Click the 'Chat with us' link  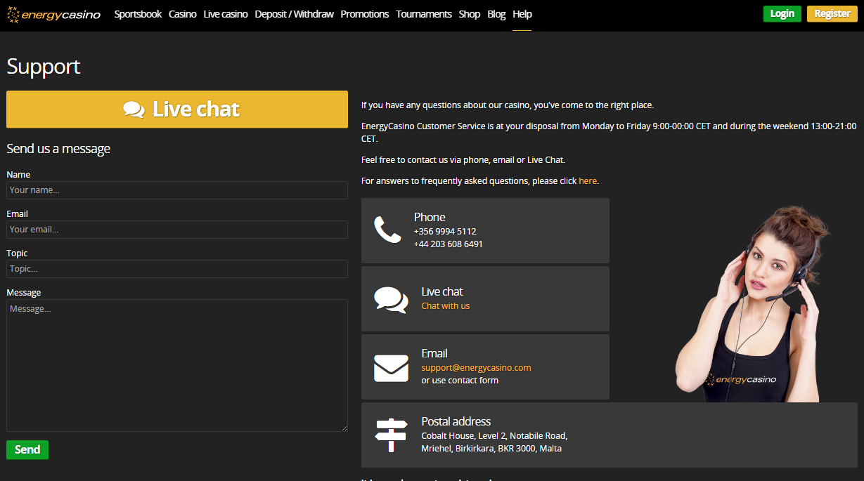click(x=446, y=306)
